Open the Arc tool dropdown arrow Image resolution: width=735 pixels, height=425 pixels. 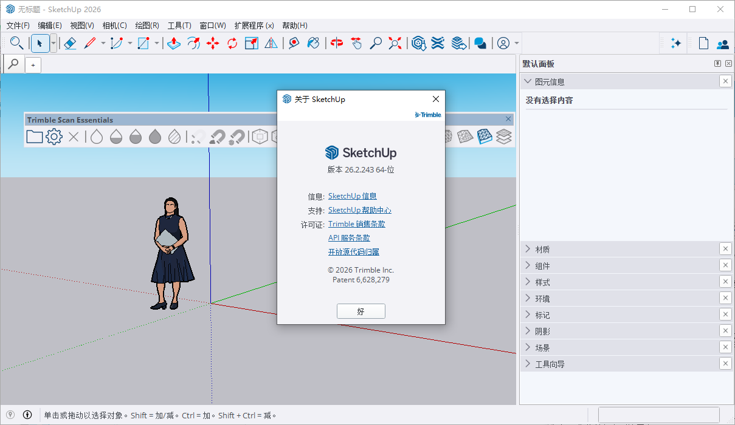point(129,43)
